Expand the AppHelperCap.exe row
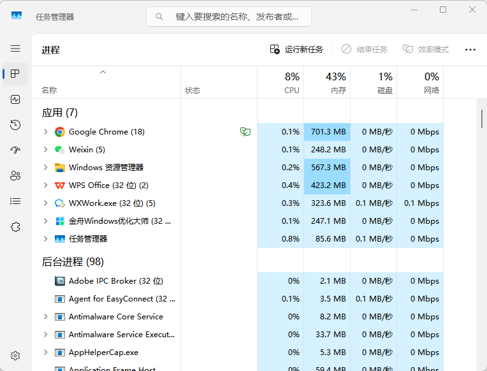This screenshot has height=371, width=487. (x=46, y=353)
